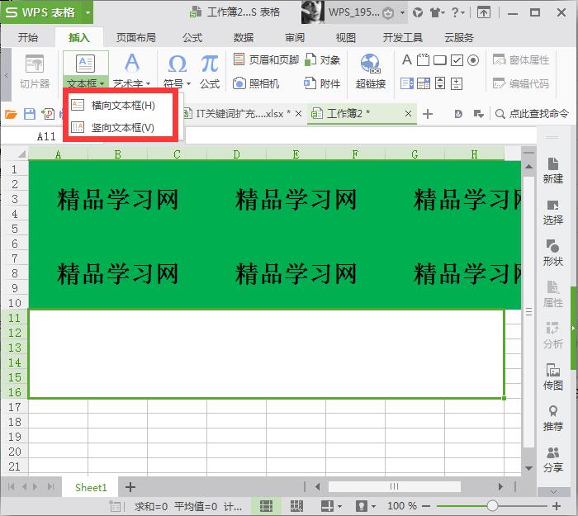The width and height of the screenshot is (578, 516).
Task: Insert 艺术字 word art
Action: coord(131,71)
